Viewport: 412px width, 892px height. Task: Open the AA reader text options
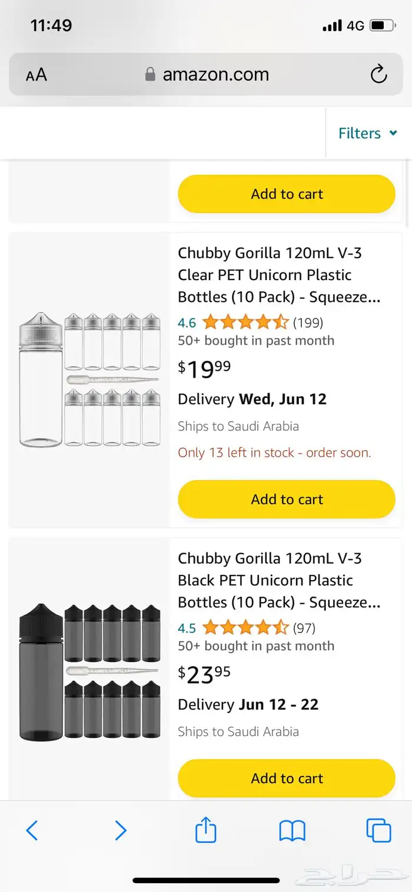click(36, 75)
